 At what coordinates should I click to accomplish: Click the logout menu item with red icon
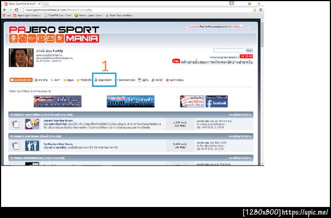tap(174, 80)
